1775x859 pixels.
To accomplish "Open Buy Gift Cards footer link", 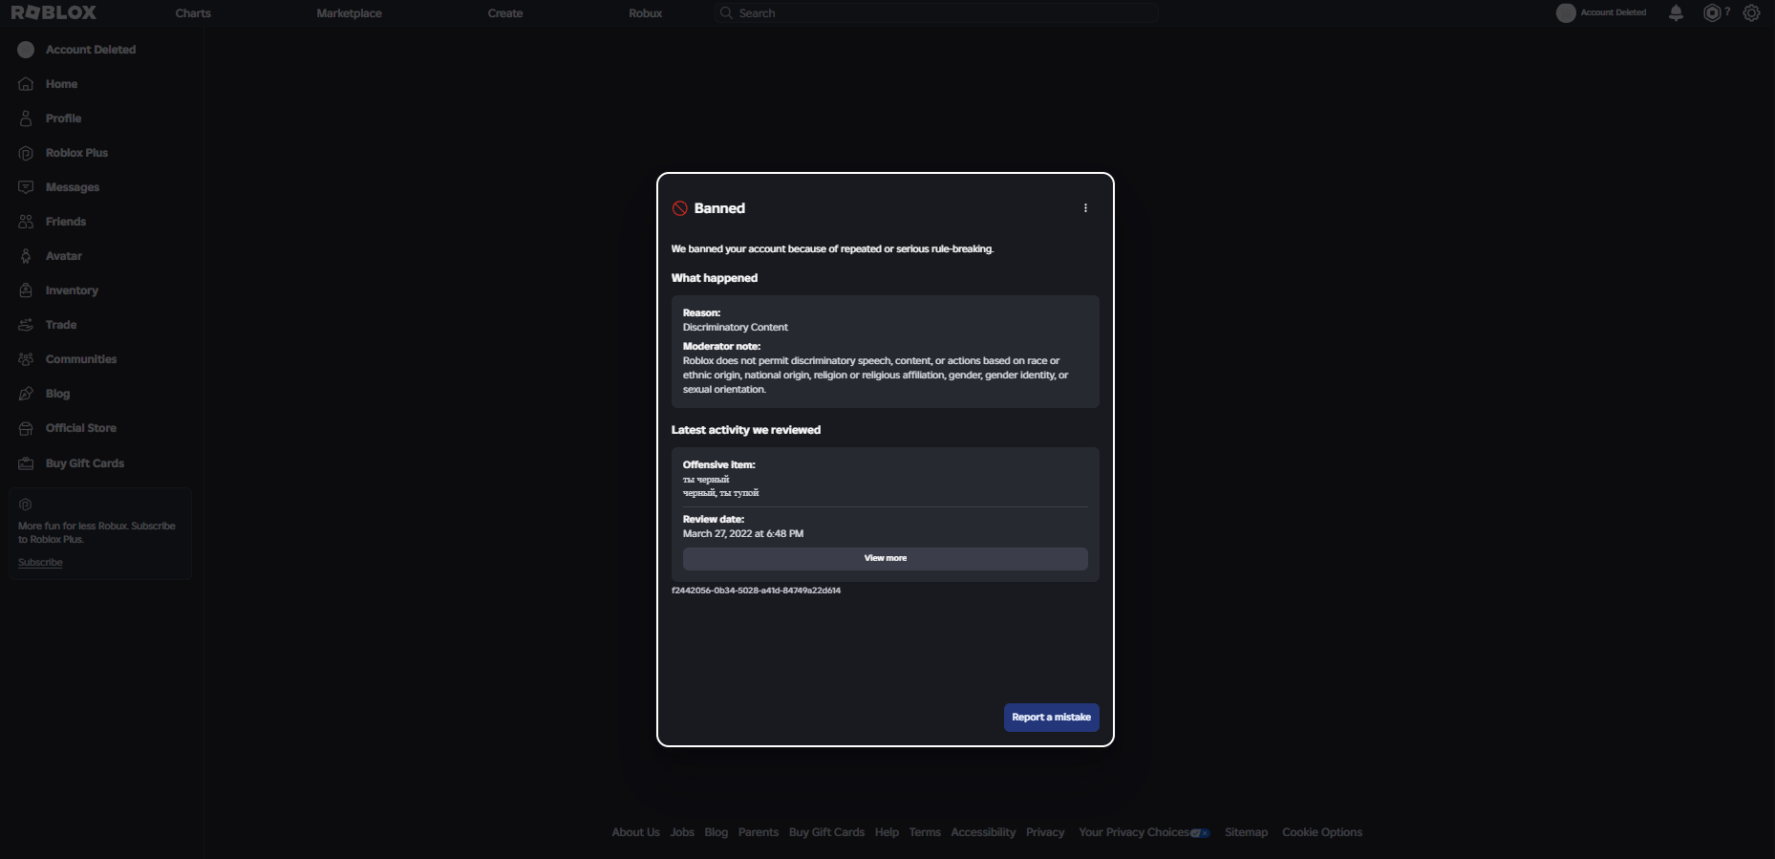I will point(826,832).
